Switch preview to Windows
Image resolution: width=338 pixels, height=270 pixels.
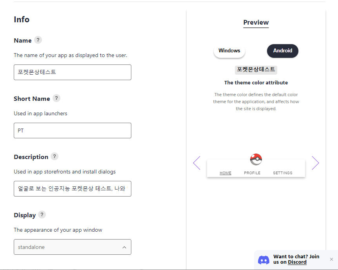tap(229, 51)
